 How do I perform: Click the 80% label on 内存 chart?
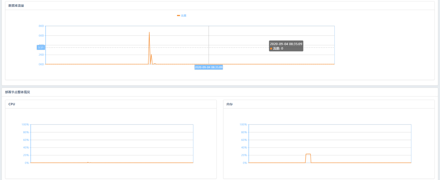point(244,132)
